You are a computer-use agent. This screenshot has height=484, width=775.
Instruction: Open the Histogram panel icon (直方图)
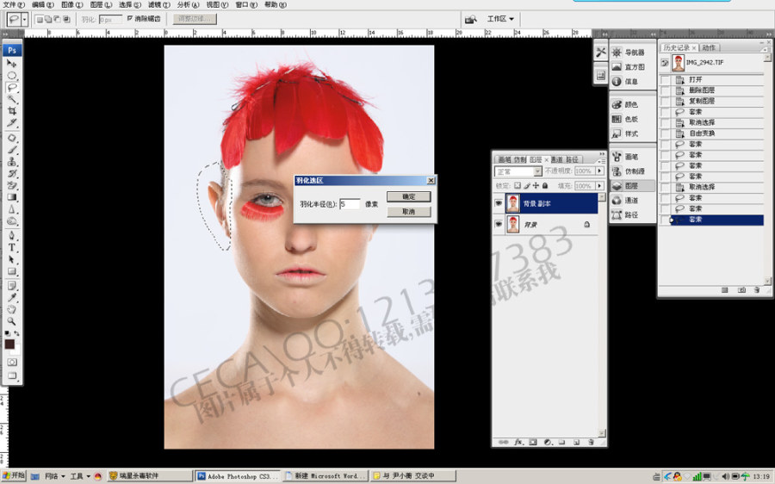629,66
